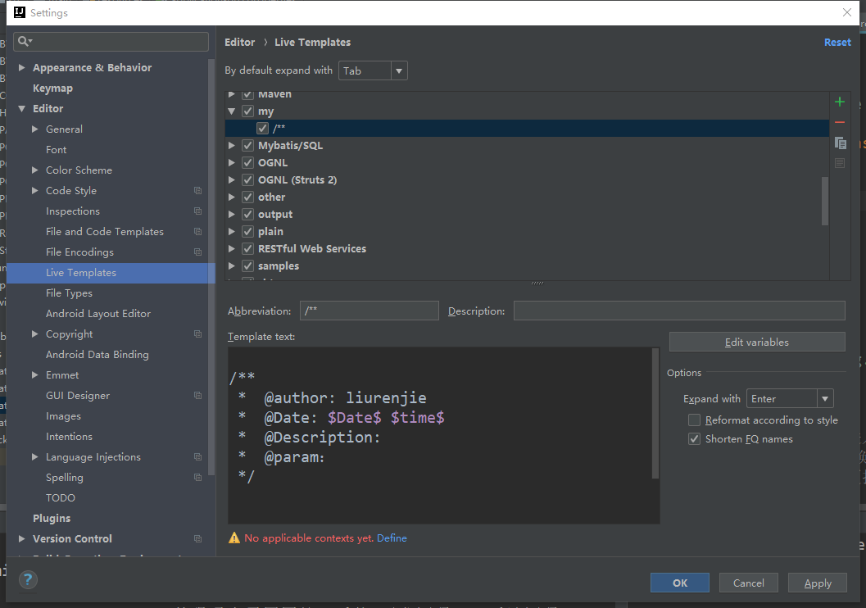Toggle the 'output' group checkbox
The height and width of the screenshot is (608, 866).
248,214
